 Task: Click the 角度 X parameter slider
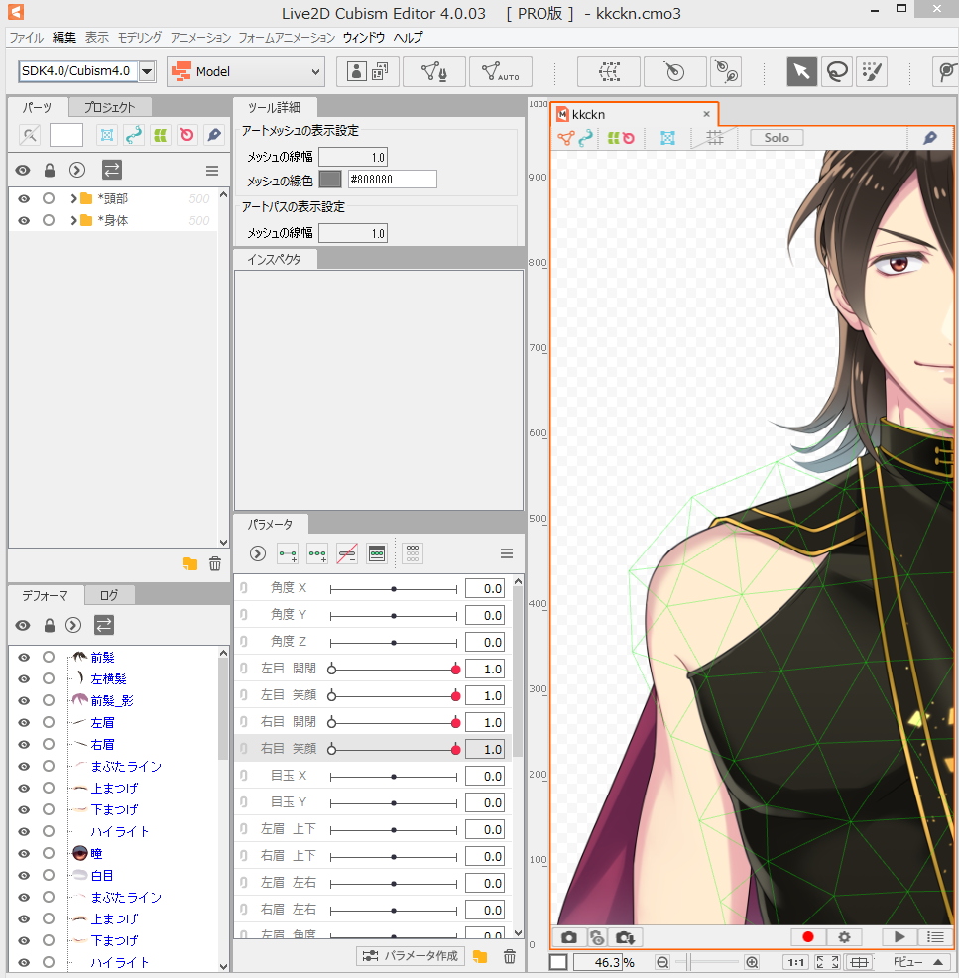(x=394, y=589)
